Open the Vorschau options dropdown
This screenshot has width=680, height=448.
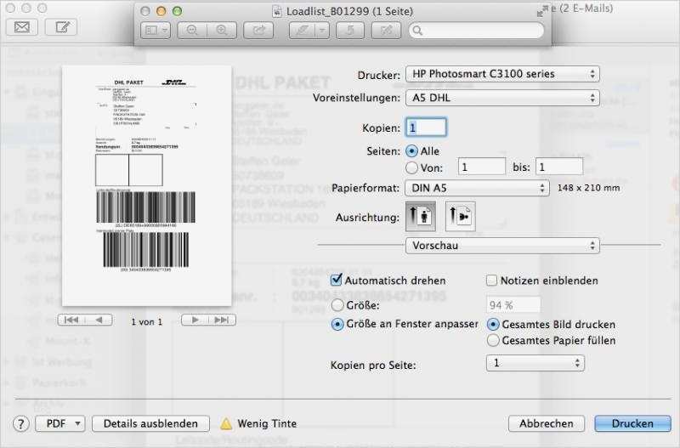pyautogui.click(x=502, y=246)
